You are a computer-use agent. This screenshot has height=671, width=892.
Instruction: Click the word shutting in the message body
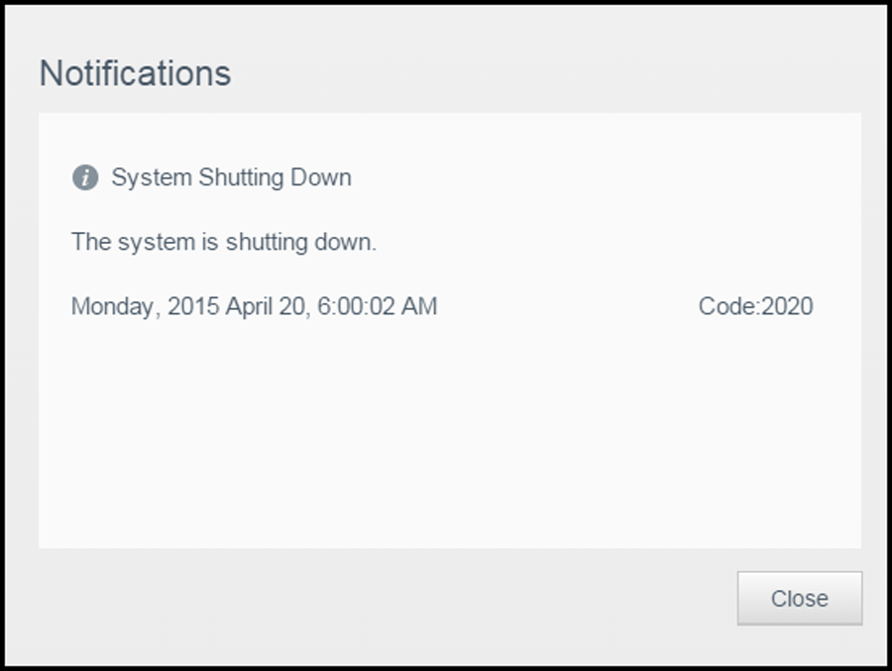[x=267, y=242]
